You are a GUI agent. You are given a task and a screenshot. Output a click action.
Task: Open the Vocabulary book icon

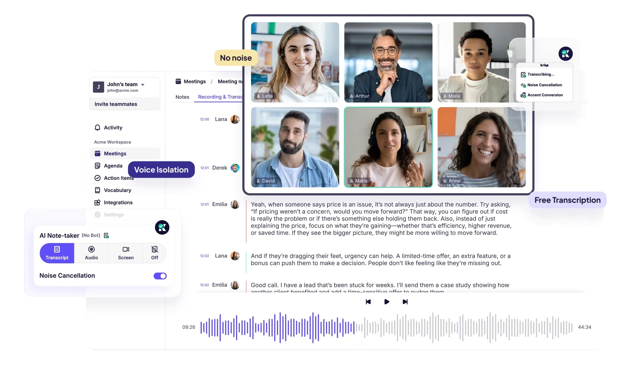click(97, 190)
